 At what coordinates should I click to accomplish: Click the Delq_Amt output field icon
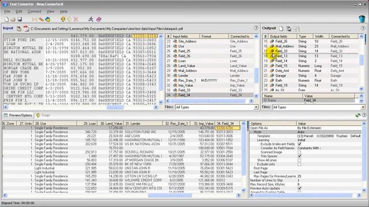(x=272, y=71)
